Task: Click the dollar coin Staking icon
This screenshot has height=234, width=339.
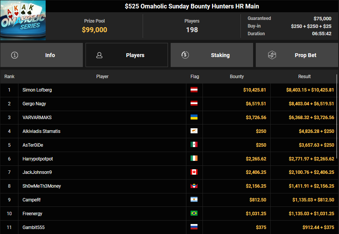Action: click(185, 55)
